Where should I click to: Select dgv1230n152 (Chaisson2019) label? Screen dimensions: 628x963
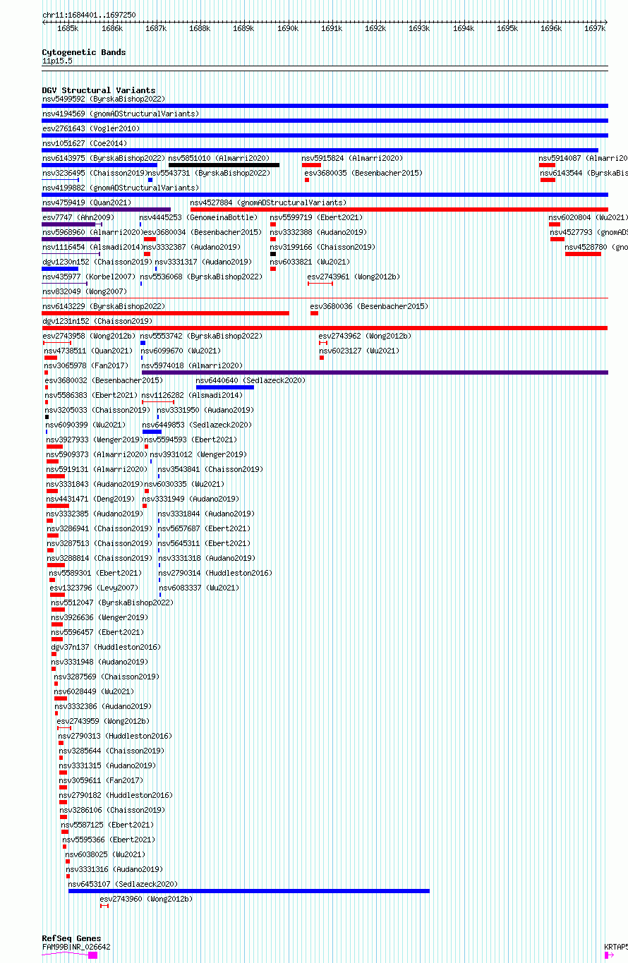click(x=97, y=262)
